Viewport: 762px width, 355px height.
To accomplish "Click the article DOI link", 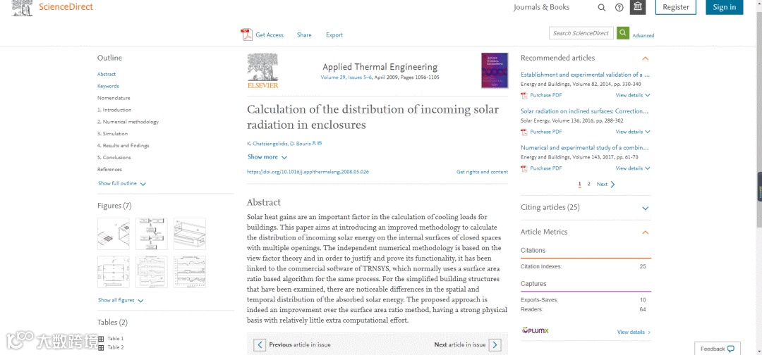I will tap(308, 172).
